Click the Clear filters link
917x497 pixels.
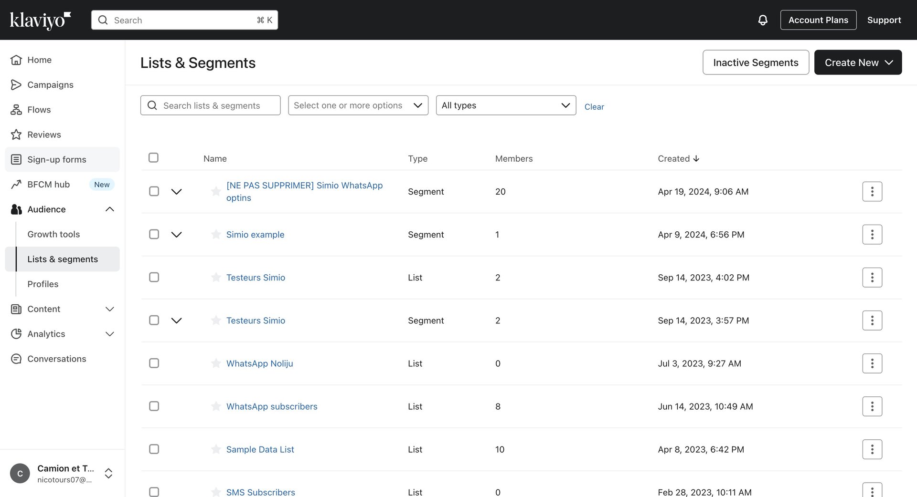click(x=594, y=107)
